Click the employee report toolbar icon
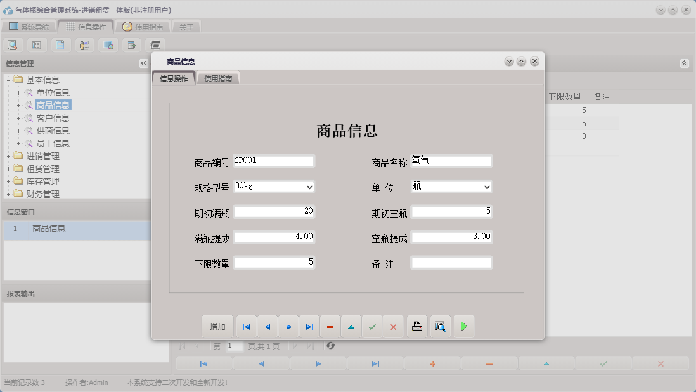The height and width of the screenshot is (392, 696). coord(84,45)
